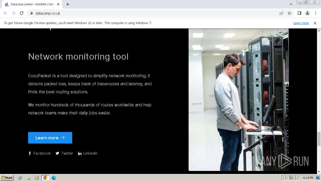Open the network status tray icon
Image resolution: width=321 pixels, height=181 pixels.
click(291, 178)
